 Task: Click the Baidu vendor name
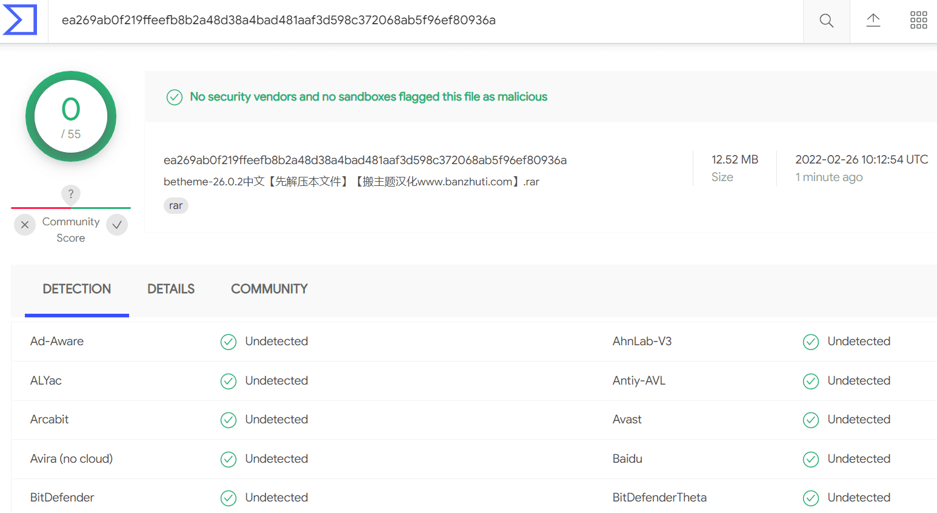[627, 458]
